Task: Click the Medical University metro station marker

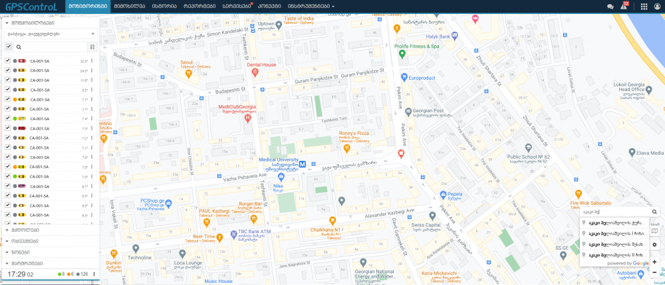Action: point(303,164)
